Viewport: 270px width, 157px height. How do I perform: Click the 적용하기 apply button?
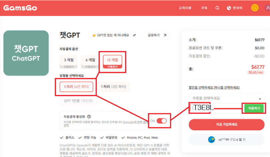point(254,108)
